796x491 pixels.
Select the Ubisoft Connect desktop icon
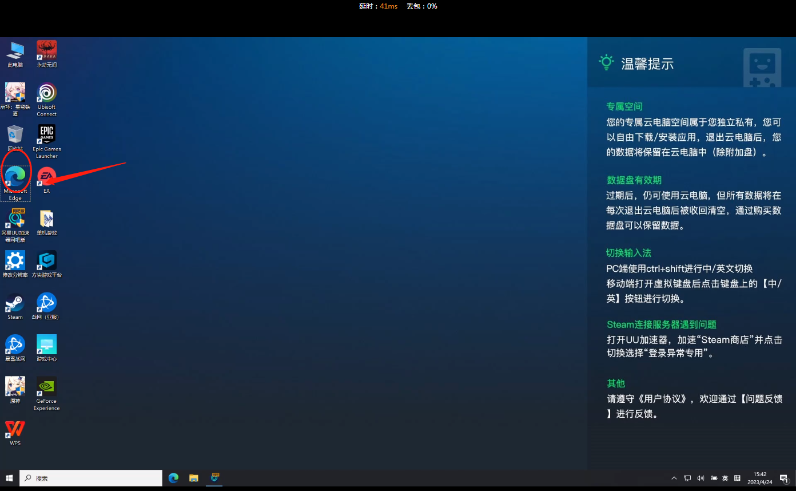(46, 93)
